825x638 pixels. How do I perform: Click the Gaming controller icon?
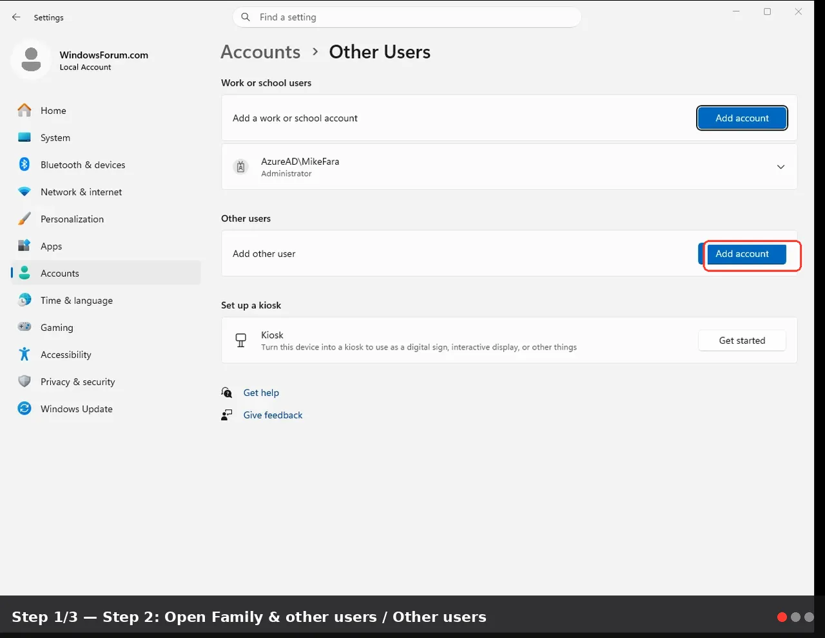pos(24,327)
